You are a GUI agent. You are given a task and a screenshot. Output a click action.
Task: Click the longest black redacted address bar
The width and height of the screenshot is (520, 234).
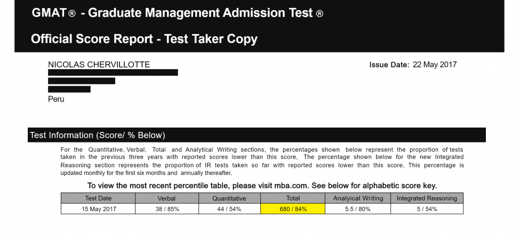click(113, 72)
